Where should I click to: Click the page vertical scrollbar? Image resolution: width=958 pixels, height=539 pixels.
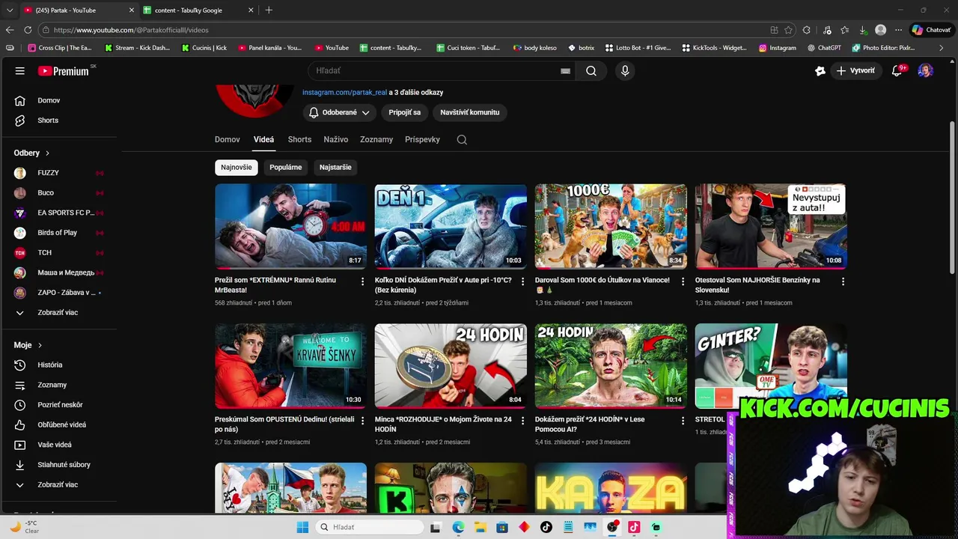(952, 196)
